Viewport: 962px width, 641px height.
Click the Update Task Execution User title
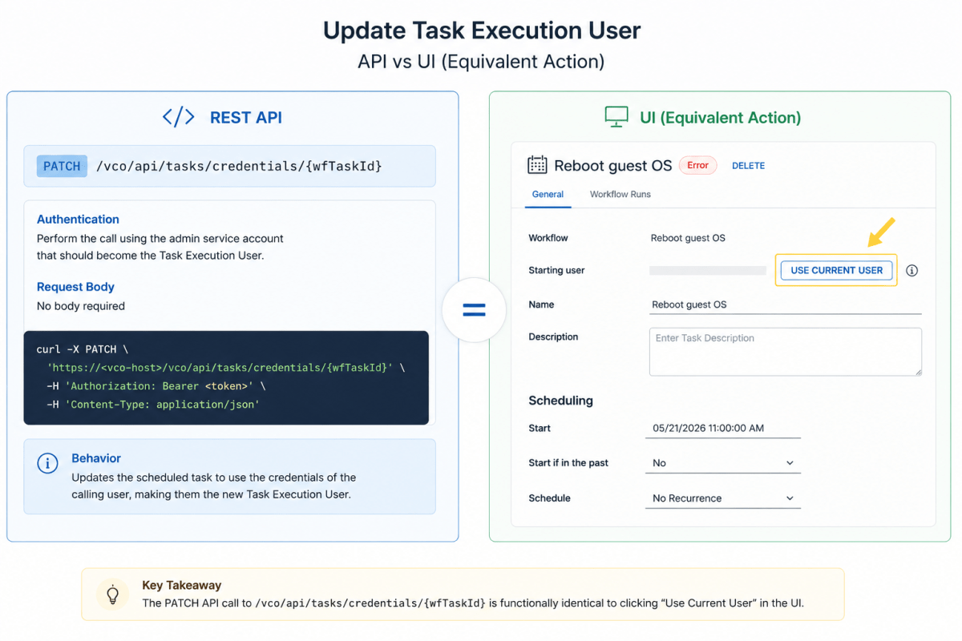[482, 30]
